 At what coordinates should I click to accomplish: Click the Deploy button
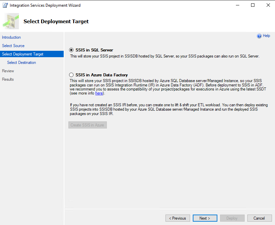click(232, 218)
